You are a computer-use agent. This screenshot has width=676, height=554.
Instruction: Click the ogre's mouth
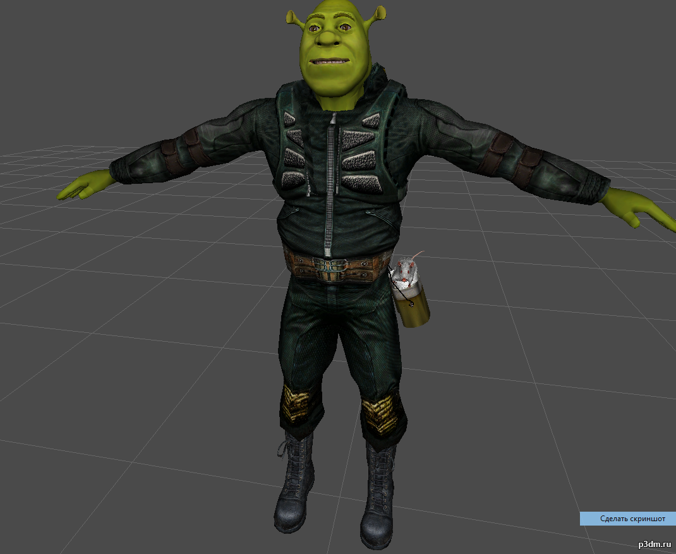pyautogui.click(x=331, y=62)
